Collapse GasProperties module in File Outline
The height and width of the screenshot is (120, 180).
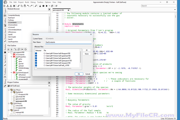point(11,57)
